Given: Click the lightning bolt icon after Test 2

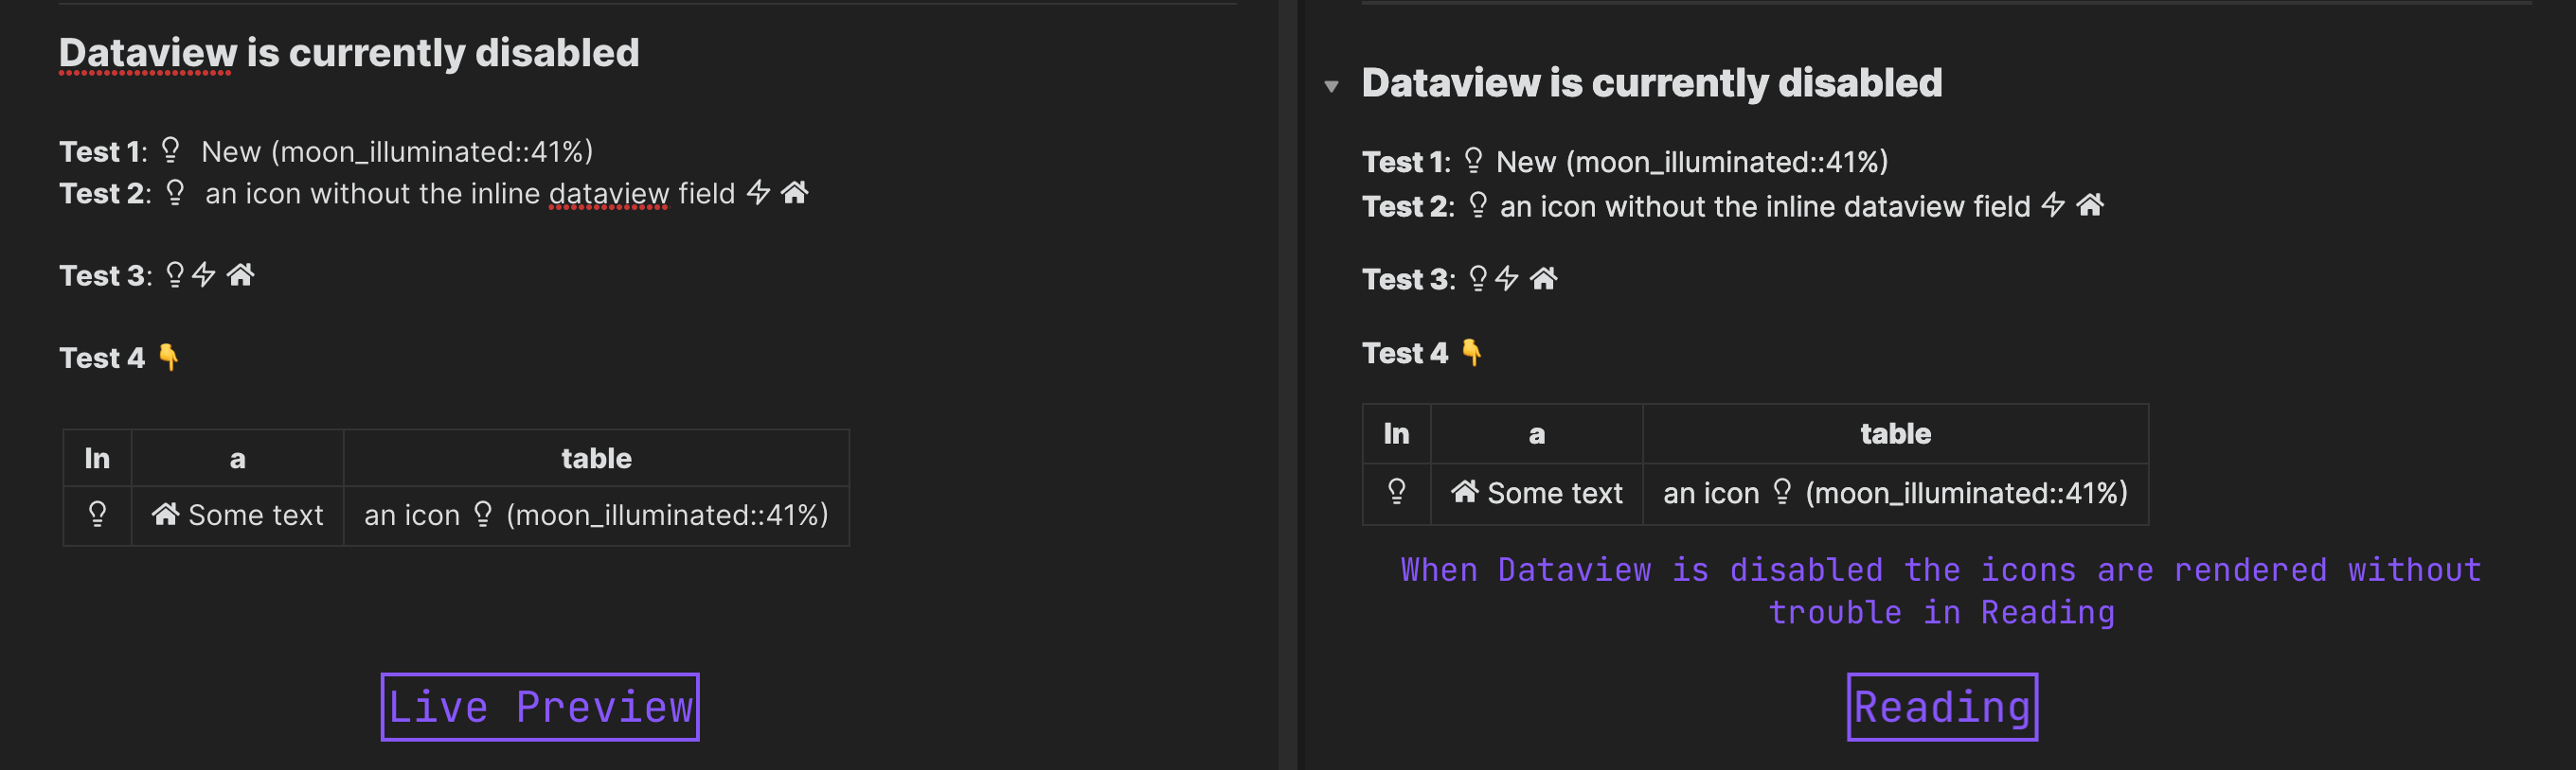Looking at the screenshot, I should [760, 192].
